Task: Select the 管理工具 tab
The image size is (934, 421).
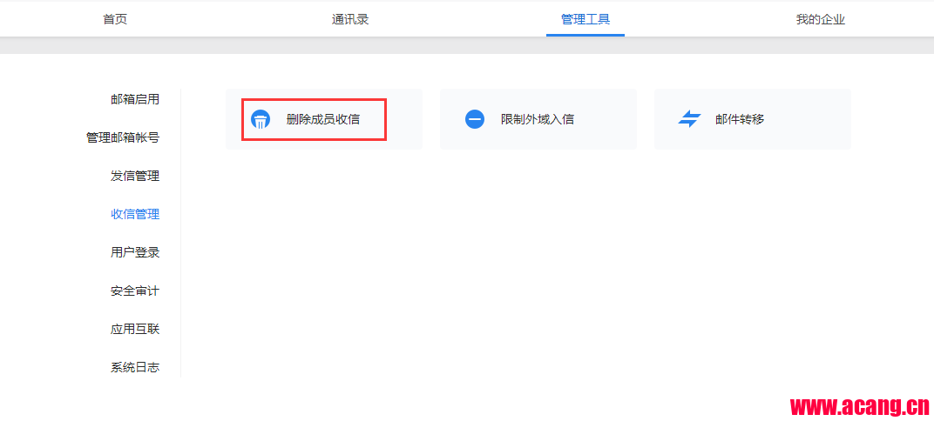Action: 585,20
